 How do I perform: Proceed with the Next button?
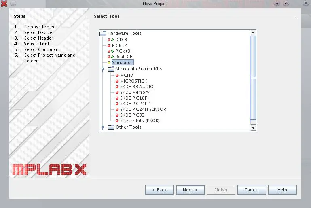point(190,190)
